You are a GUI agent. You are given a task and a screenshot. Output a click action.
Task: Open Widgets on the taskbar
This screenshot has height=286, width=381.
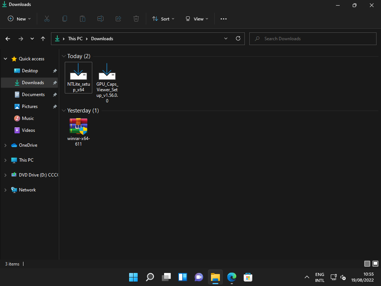pos(182,277)
